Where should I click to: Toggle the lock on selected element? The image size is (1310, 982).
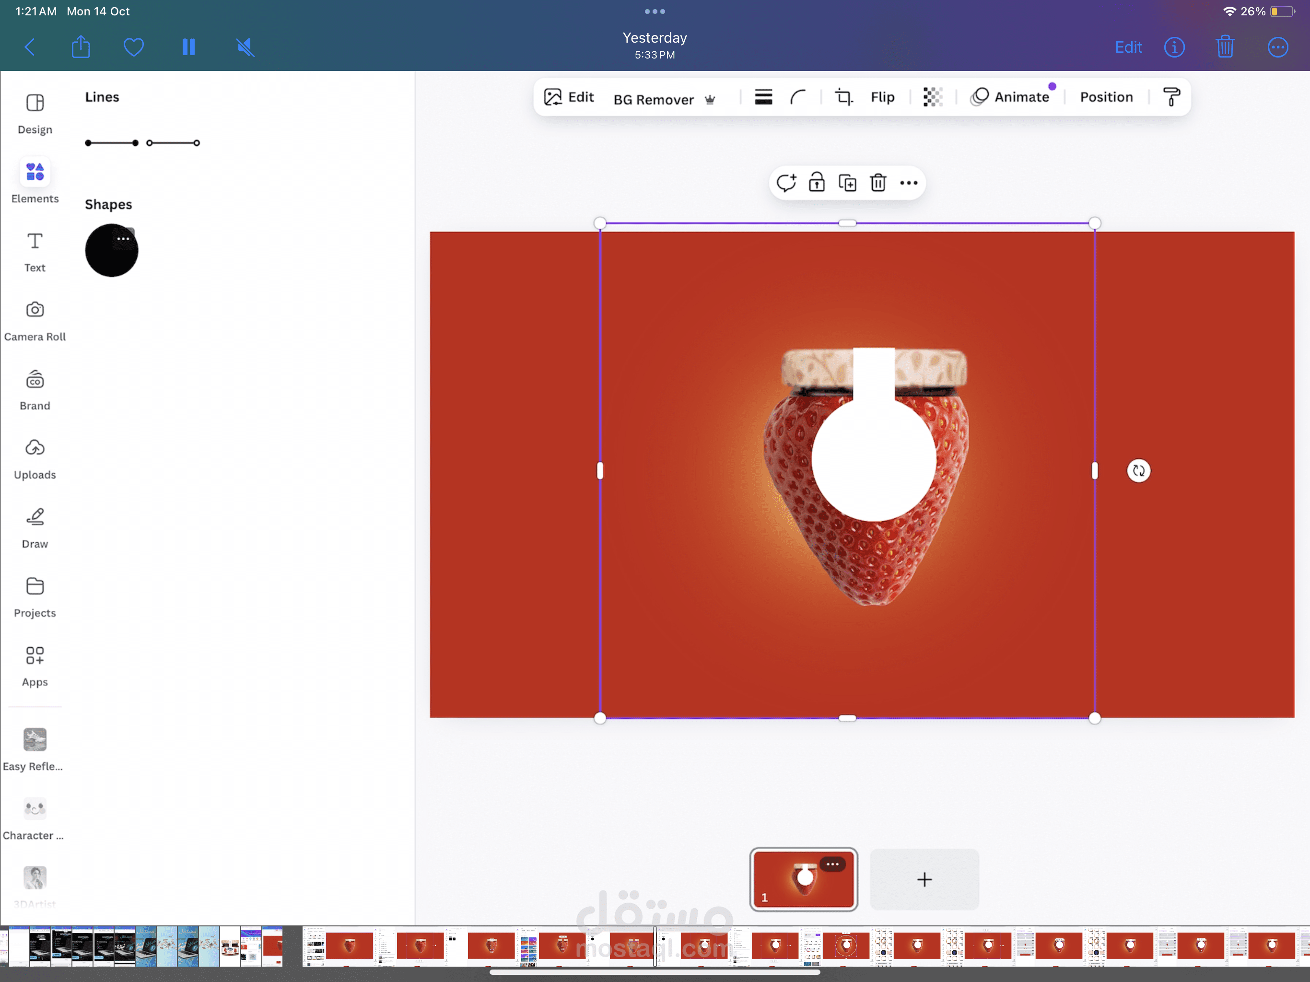tap(817, 183)
